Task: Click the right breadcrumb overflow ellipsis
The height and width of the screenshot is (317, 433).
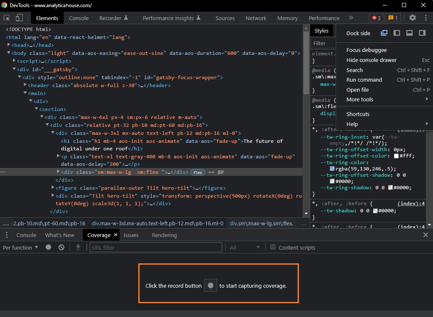Action: click(303, 224)
